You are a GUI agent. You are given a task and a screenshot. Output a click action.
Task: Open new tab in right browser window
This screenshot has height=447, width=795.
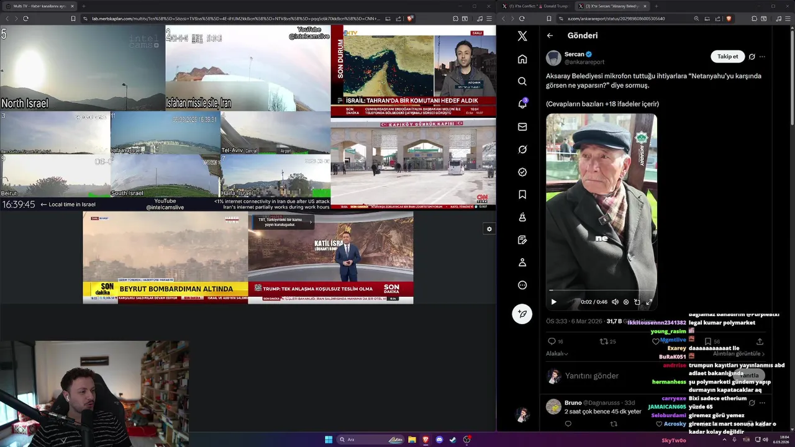[x=656, y=6]
